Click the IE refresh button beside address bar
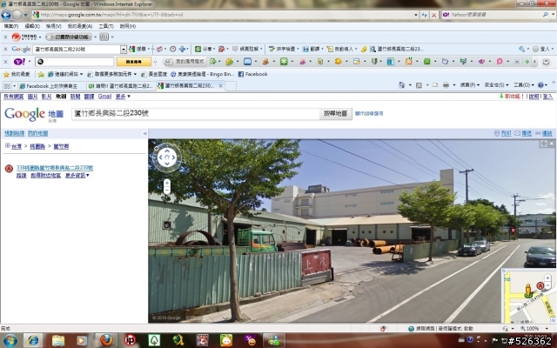The width and height of the screenshot is (557, 348). [424, 15]
